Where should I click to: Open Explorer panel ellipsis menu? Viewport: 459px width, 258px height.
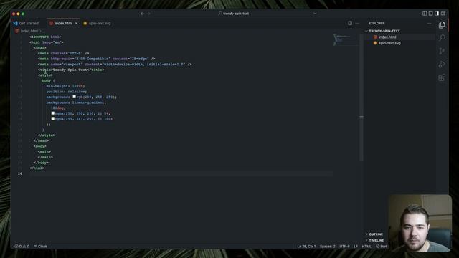pos(429,23)
